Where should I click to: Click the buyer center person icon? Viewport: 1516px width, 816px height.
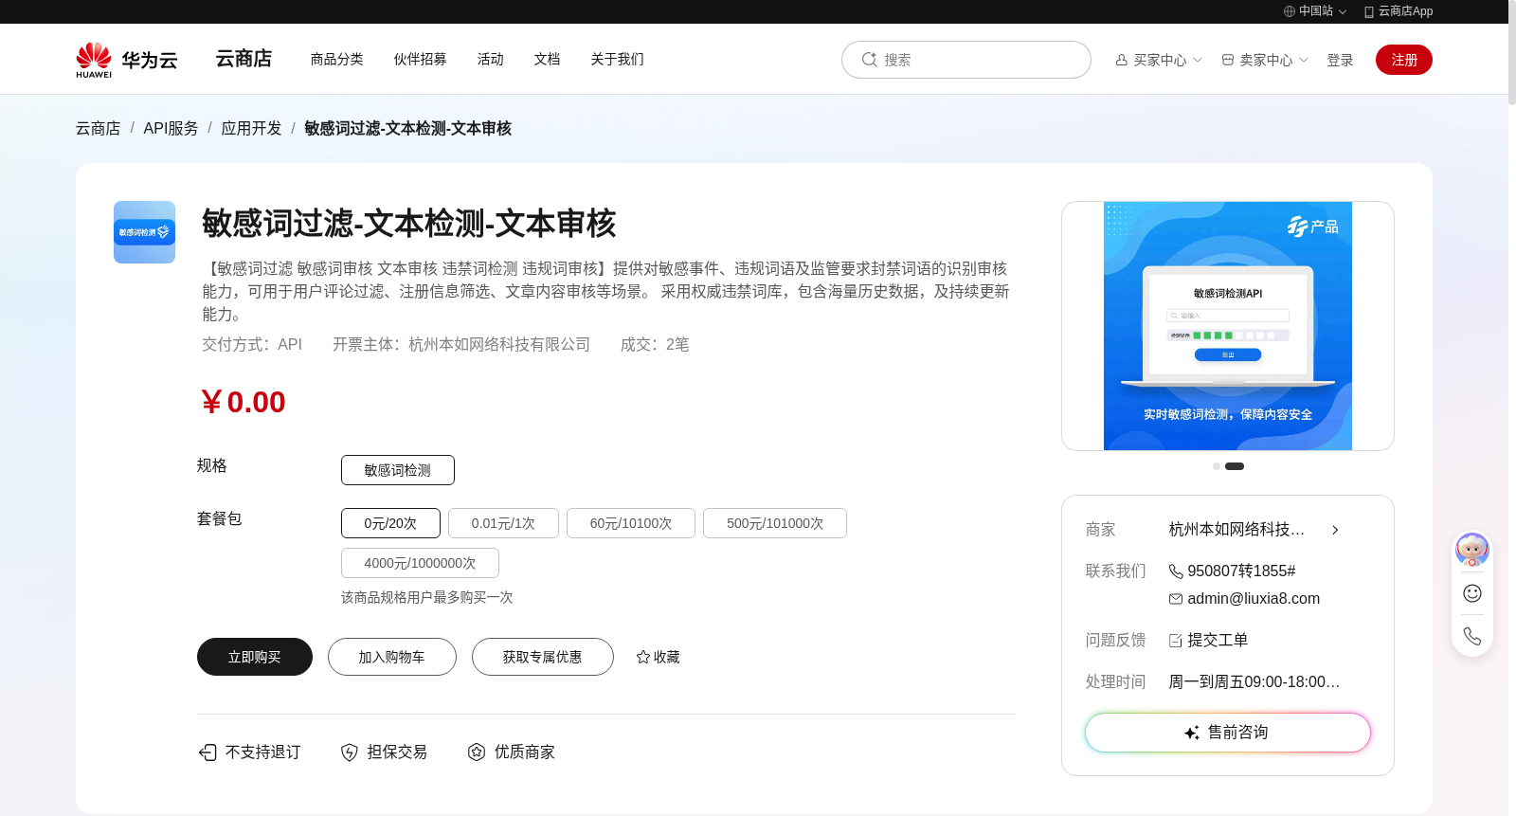coord(1122,60)
